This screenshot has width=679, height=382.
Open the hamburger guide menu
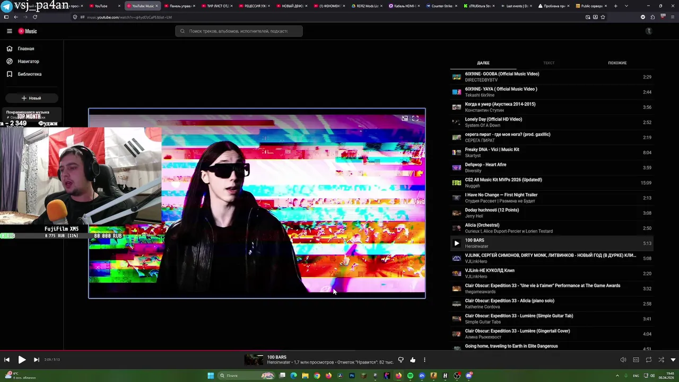pyautogui.click(x=9, y=31)
